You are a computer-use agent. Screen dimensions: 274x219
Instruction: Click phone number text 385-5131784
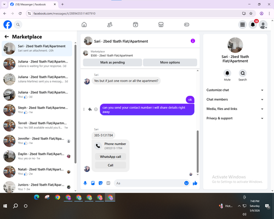(104, 135)
